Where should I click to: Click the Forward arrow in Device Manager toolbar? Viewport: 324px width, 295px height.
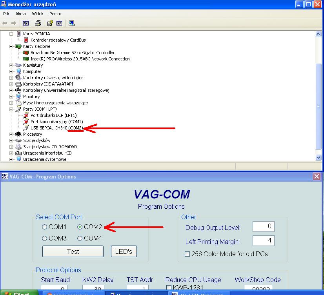click(14, 23)
